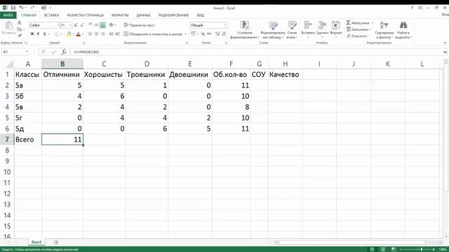Click insert function fx button

64,52
